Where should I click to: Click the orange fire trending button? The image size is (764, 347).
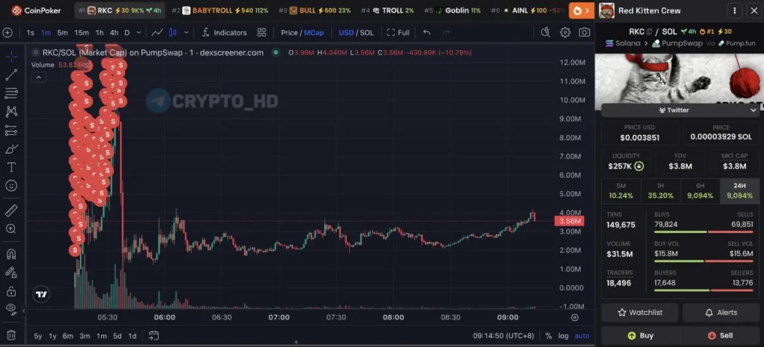[x=581, y=10]
